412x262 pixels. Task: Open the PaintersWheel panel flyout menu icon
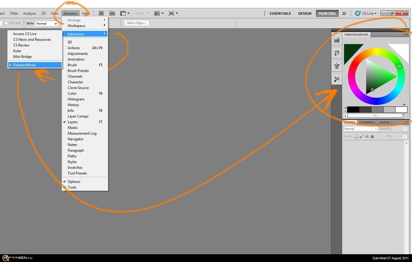point(406,35)
